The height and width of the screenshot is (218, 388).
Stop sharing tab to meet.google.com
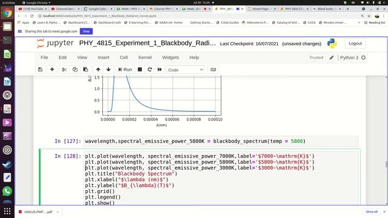86,31
